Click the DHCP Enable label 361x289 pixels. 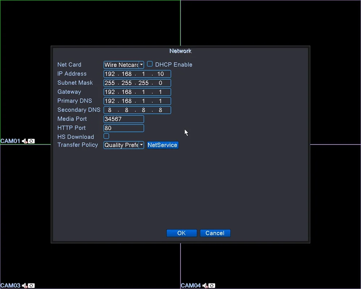[174, 65]
